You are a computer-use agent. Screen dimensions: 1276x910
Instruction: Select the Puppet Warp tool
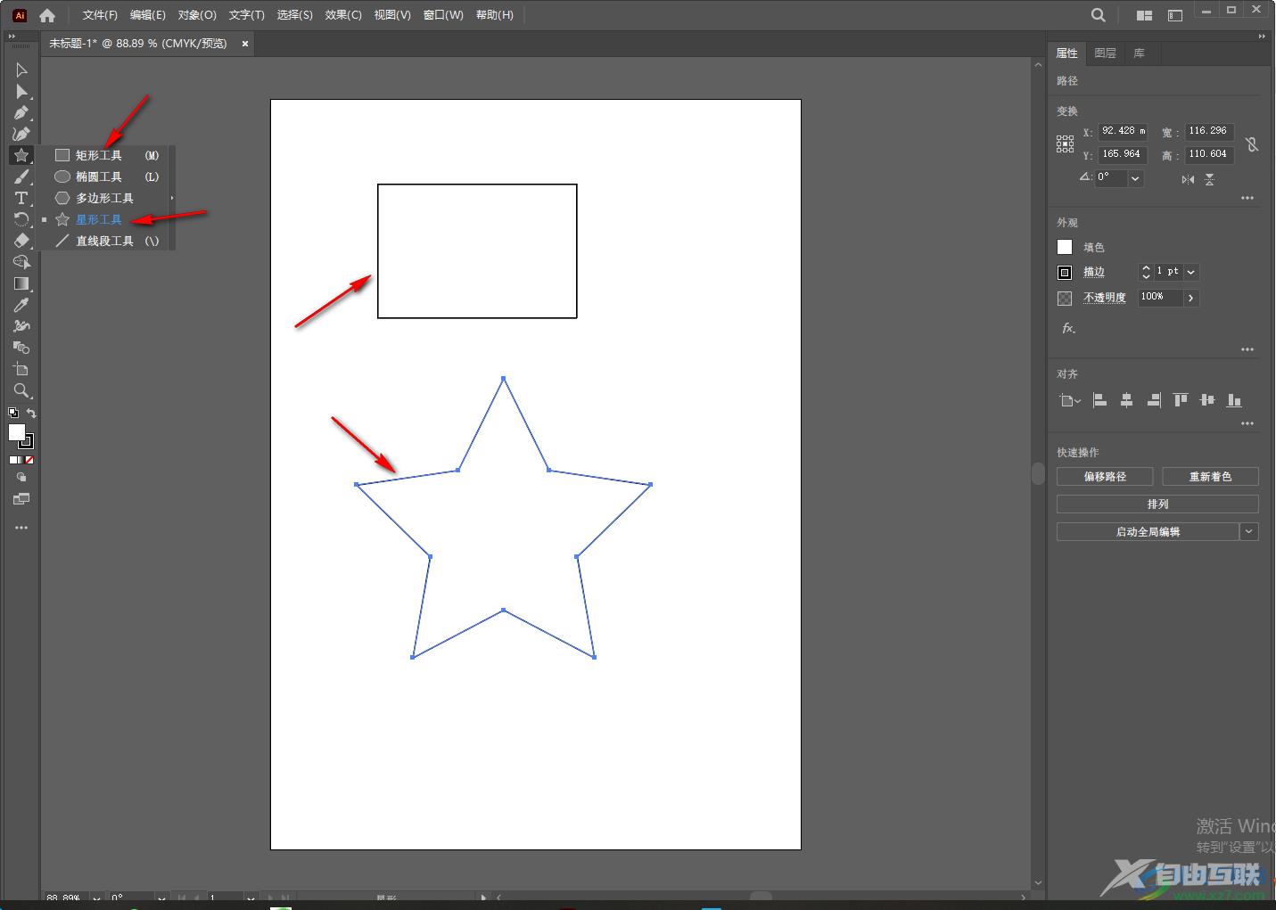coord(21,326)
